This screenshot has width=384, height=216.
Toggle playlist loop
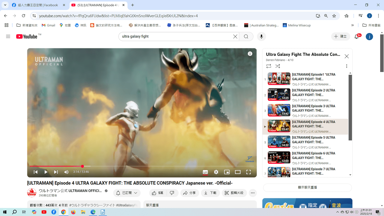pos(268,66)
